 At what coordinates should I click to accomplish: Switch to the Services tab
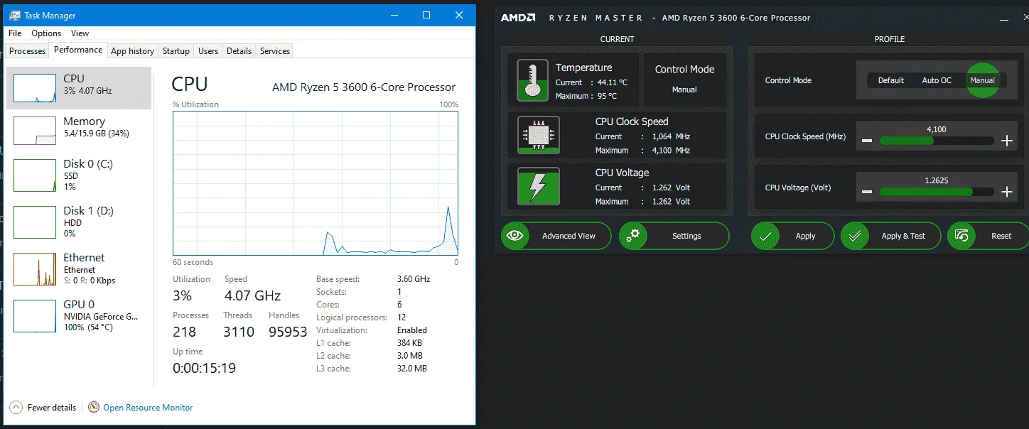275,51
